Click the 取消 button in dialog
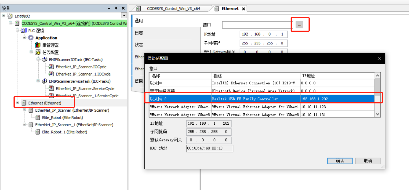Screen dimensions: 409x190 point(368,161)
